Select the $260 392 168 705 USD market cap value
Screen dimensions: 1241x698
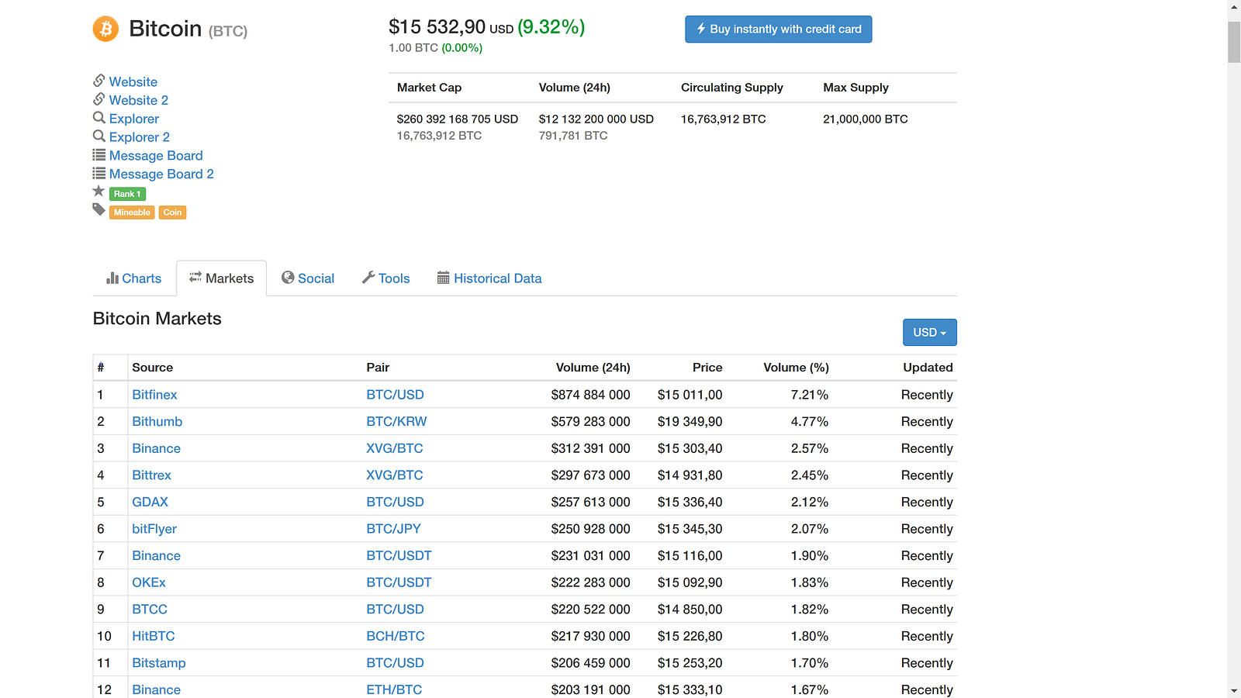(458, 119)
